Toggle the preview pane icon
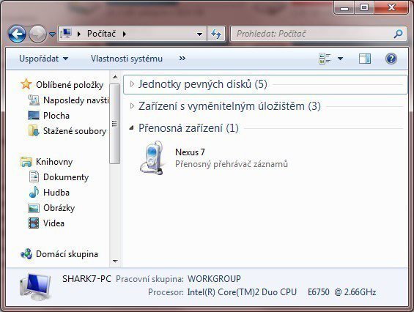This screenshot has width=414, height=312. coord(365,59)
